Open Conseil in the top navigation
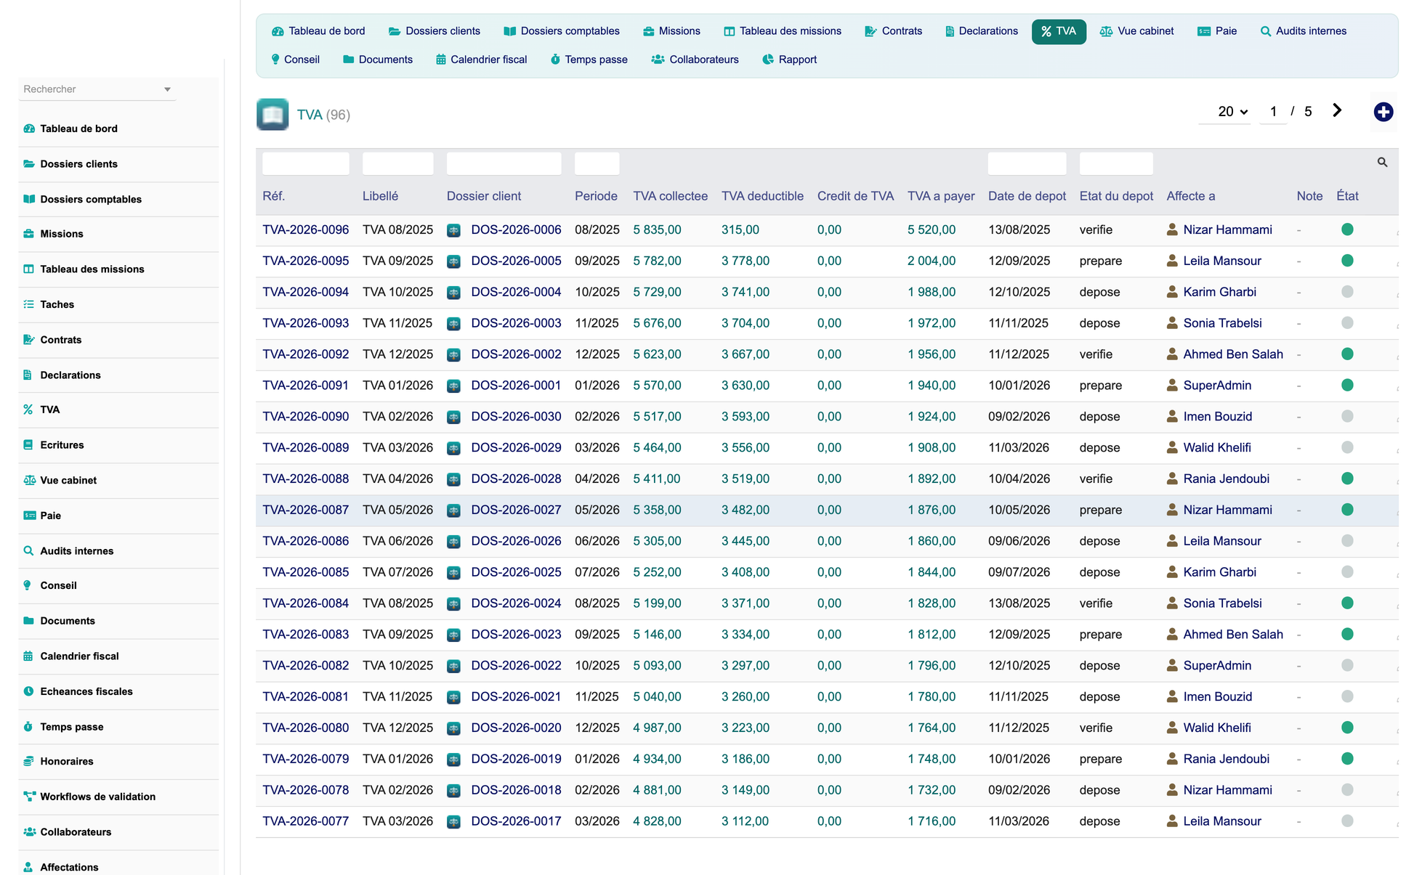Screen dimensions: 1414x875 (295, 60)
